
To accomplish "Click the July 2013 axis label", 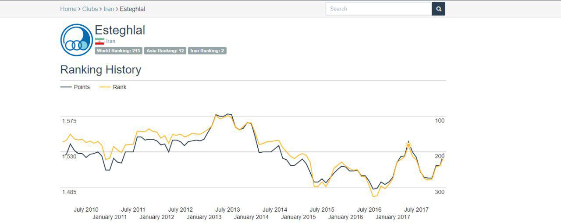I will pos(227,209).
